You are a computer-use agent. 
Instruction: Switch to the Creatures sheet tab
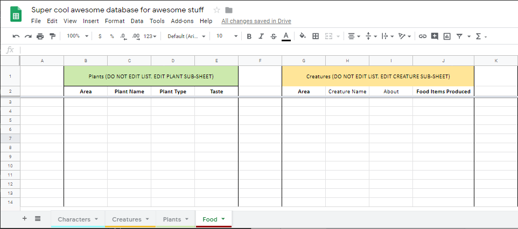[x=127, y=219]
